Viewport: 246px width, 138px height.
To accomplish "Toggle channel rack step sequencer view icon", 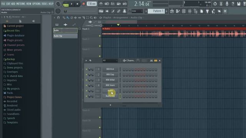I will tap(155, 61).
